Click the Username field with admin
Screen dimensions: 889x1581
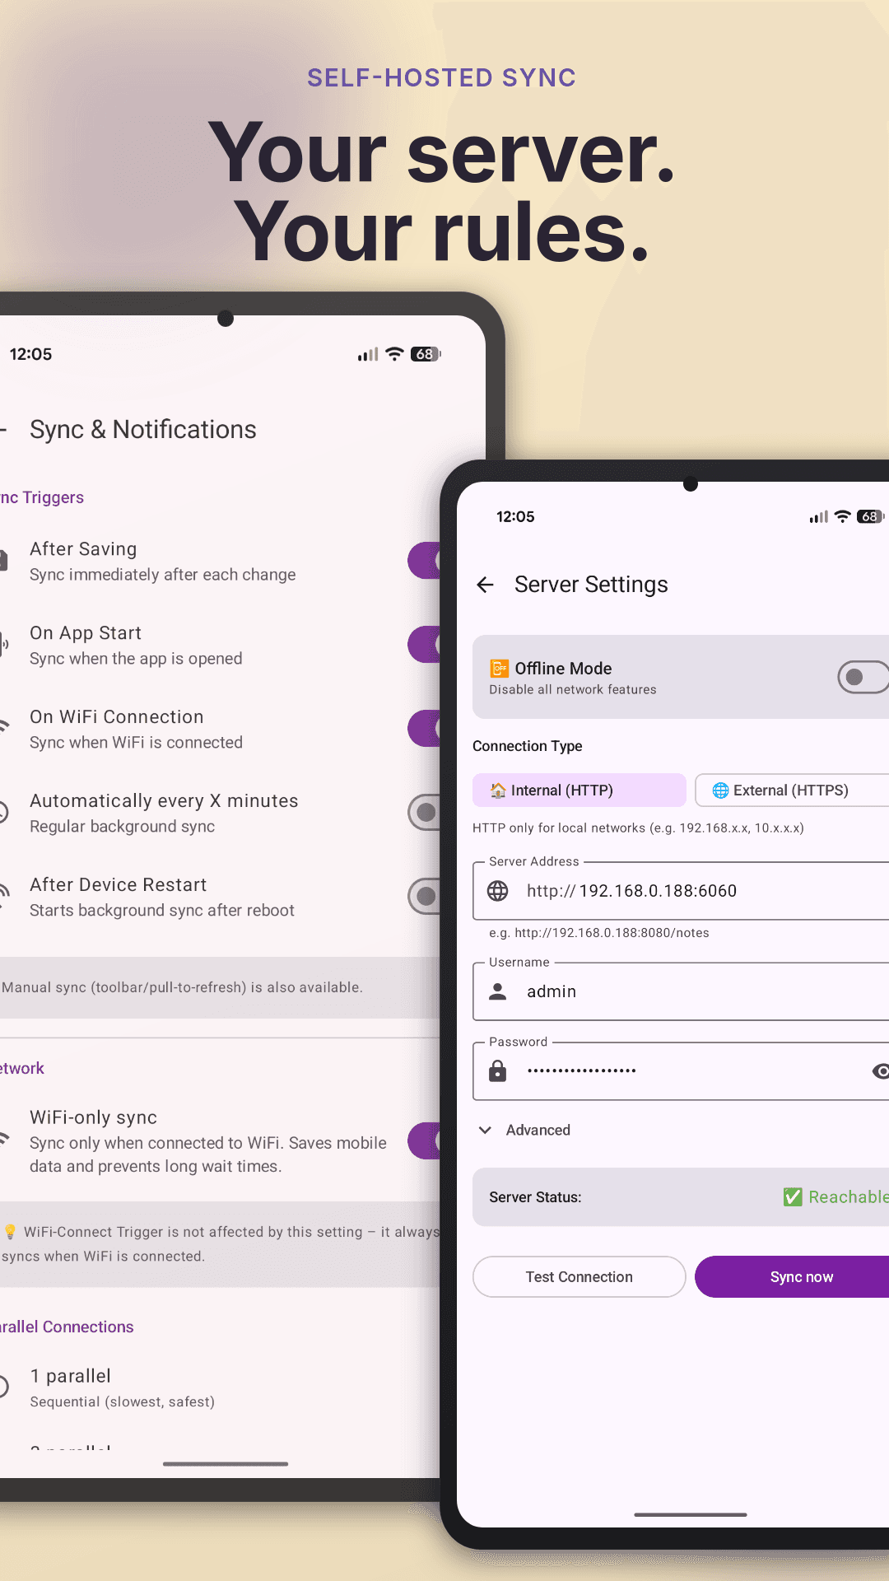(x=681, y=991)
